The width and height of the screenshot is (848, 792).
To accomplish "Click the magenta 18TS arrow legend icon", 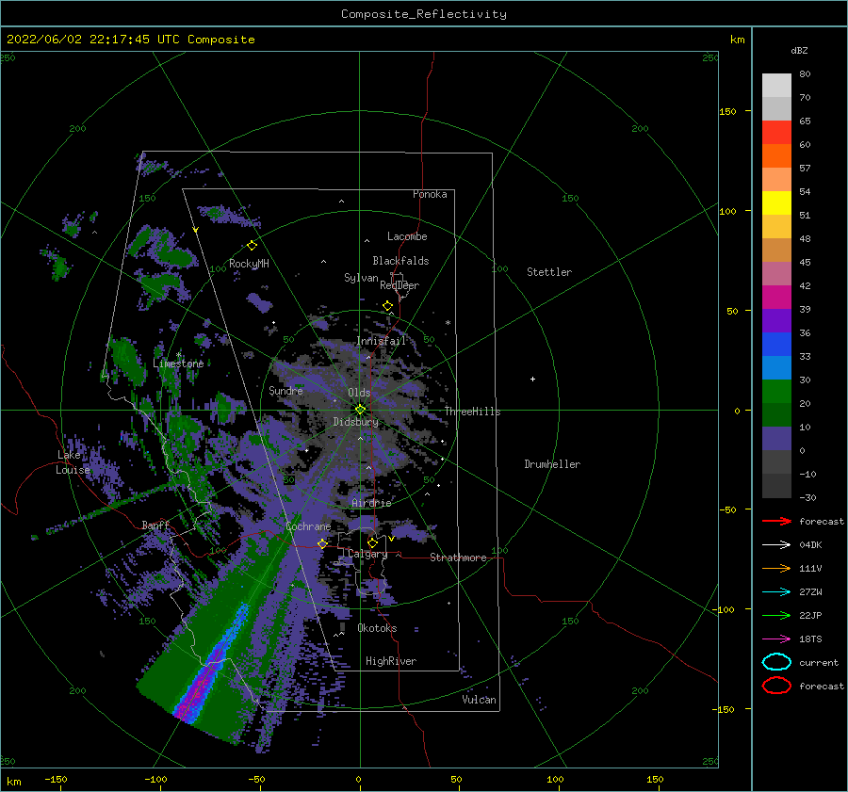I will 776,639.
